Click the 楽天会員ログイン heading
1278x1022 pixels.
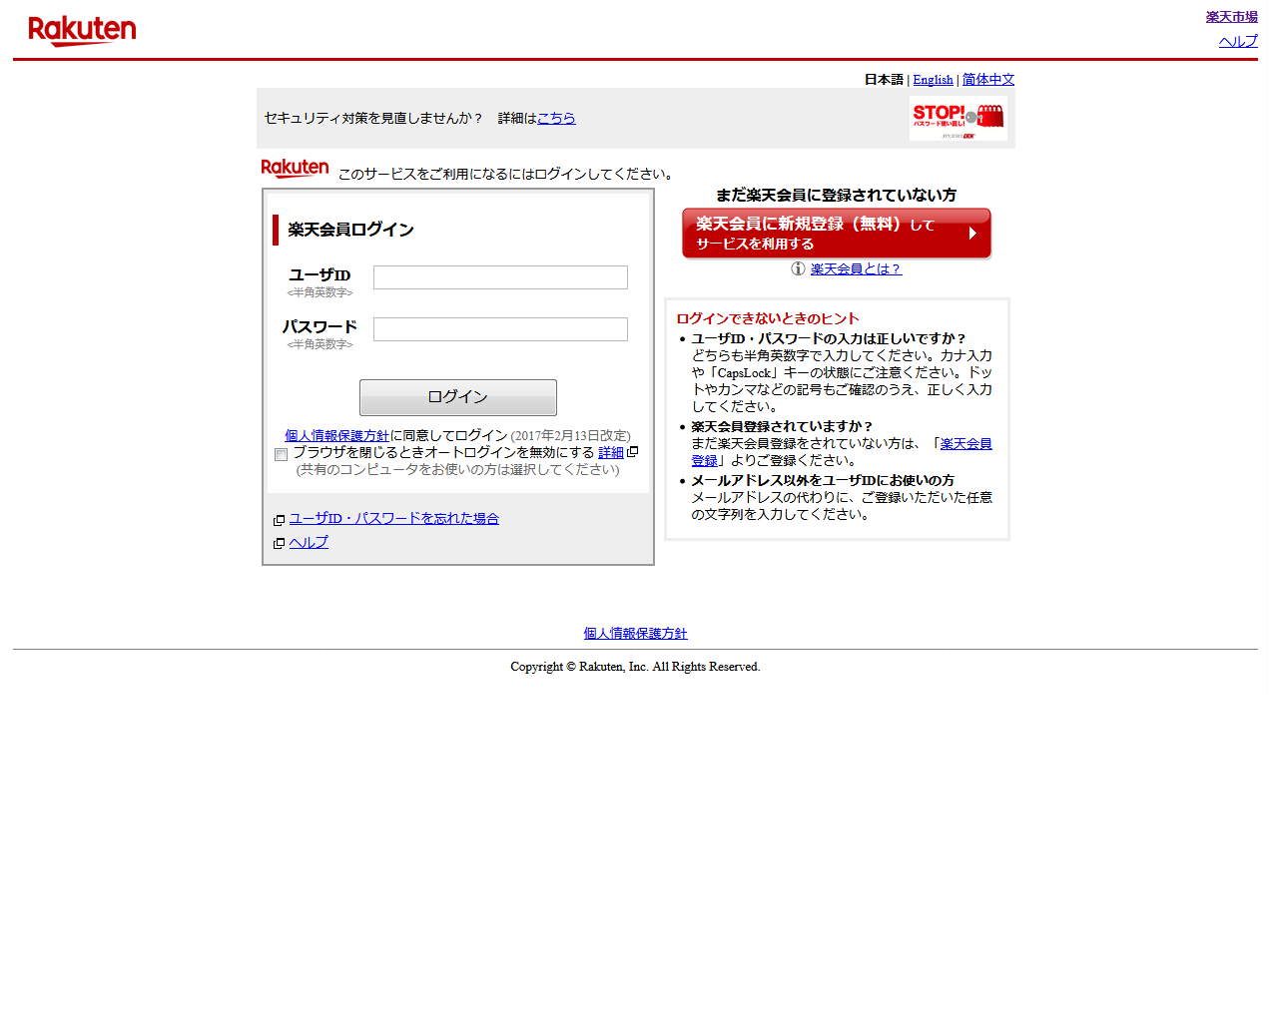point(350,230)
